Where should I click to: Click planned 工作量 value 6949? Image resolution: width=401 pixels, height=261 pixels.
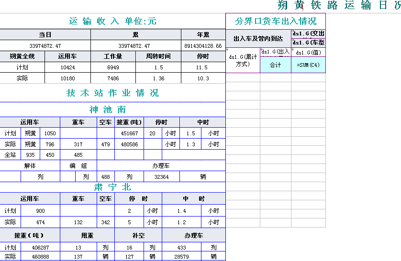point(113,67)
